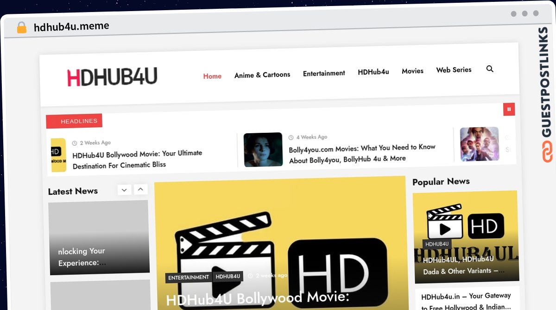Show next Latest News with down chevron
Screen dimensions: 556x310
[124, 190]
